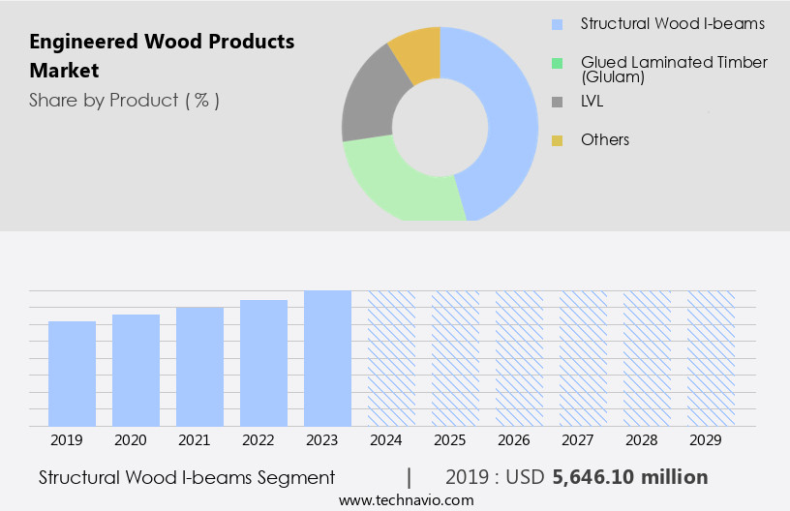Click the hatched 2029 forecast bar

[711, 358]
